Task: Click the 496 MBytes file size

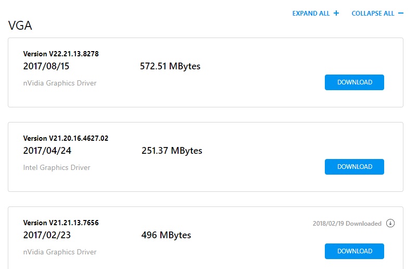Action: tap(166, 235)
